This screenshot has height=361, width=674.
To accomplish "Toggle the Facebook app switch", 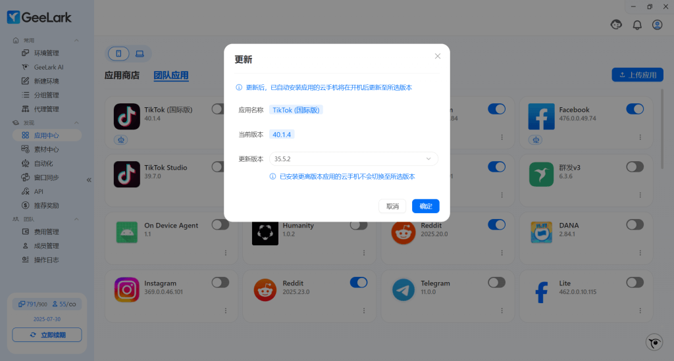I will pos(635,109).
